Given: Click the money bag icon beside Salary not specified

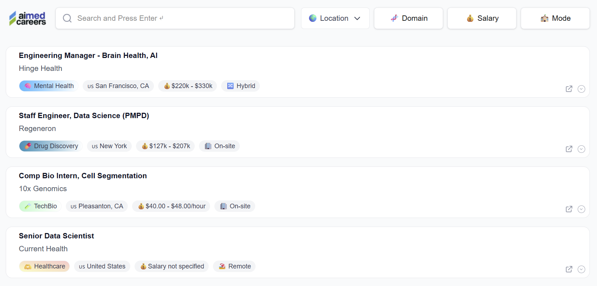Looking at the screenshot, I should pos(143,266).
